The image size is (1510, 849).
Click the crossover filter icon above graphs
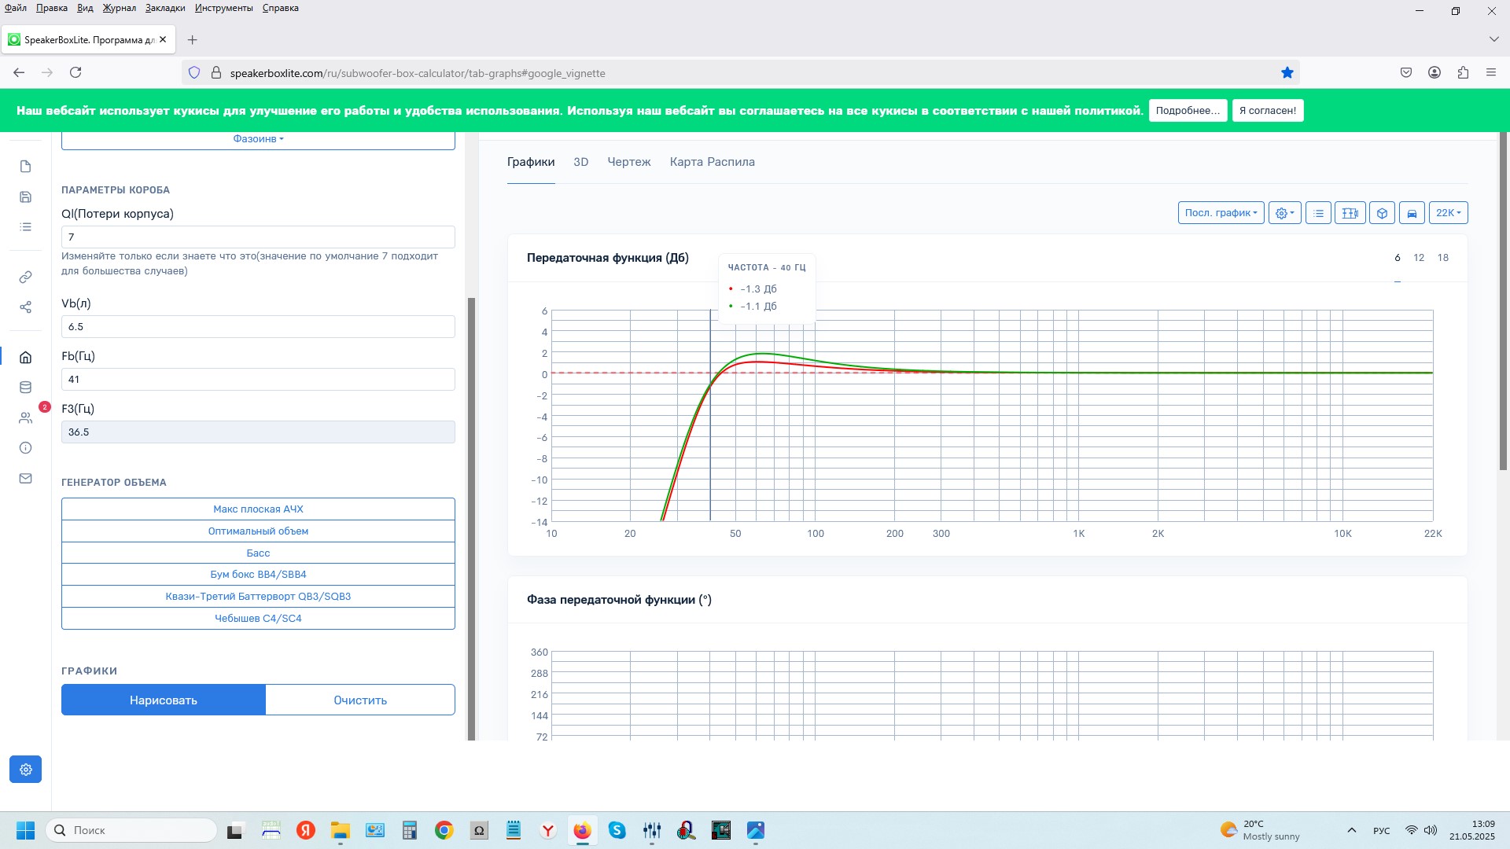(1350, 213)
